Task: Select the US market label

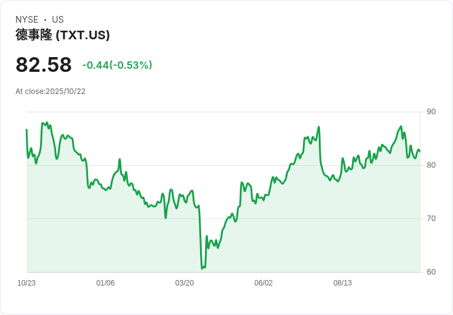Action: (x=58, y=20)
